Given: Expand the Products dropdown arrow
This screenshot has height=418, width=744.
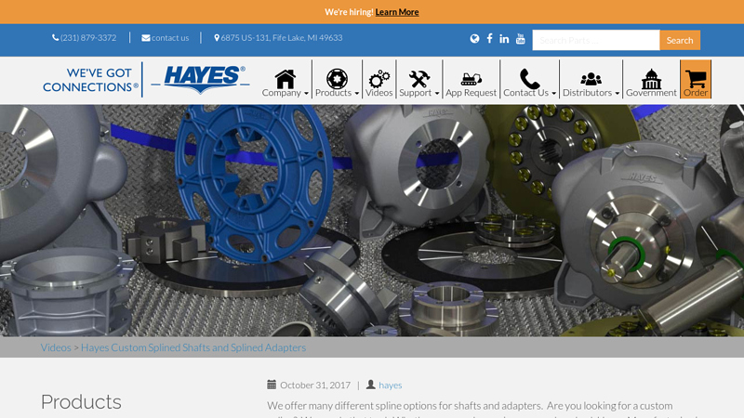Looking at the screenshot, I should (357, 94).
